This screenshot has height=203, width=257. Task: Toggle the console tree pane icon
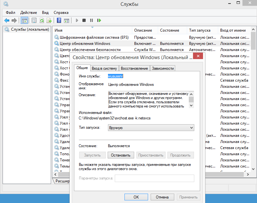point(25,20)
